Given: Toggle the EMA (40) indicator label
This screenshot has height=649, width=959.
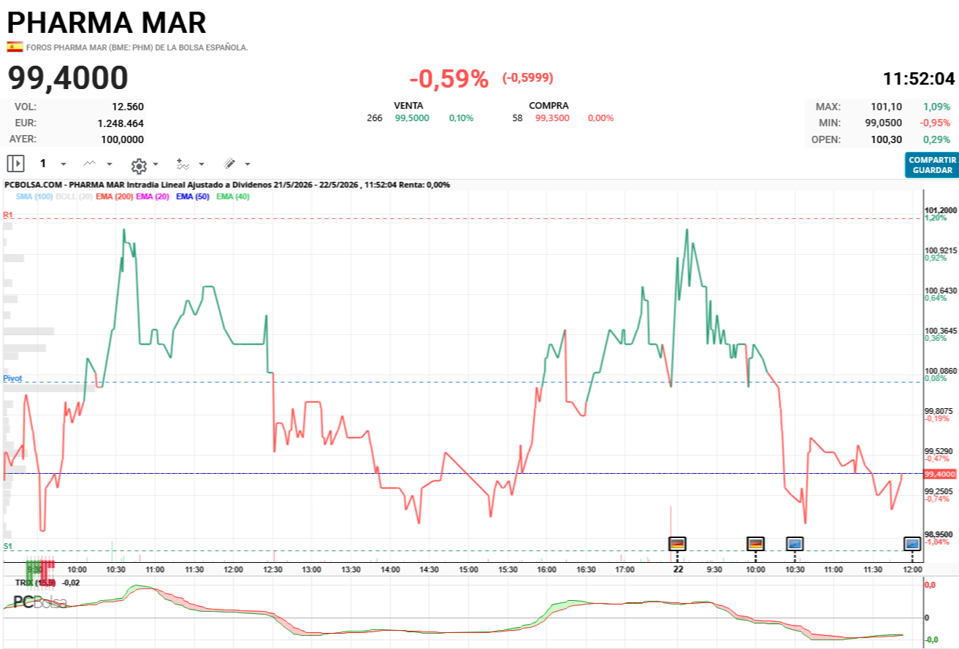Looking at the screenshot, I should (x=233, y=196).
